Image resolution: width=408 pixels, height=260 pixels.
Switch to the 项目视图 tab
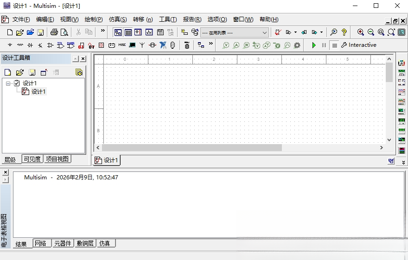(x=57, y=159)
